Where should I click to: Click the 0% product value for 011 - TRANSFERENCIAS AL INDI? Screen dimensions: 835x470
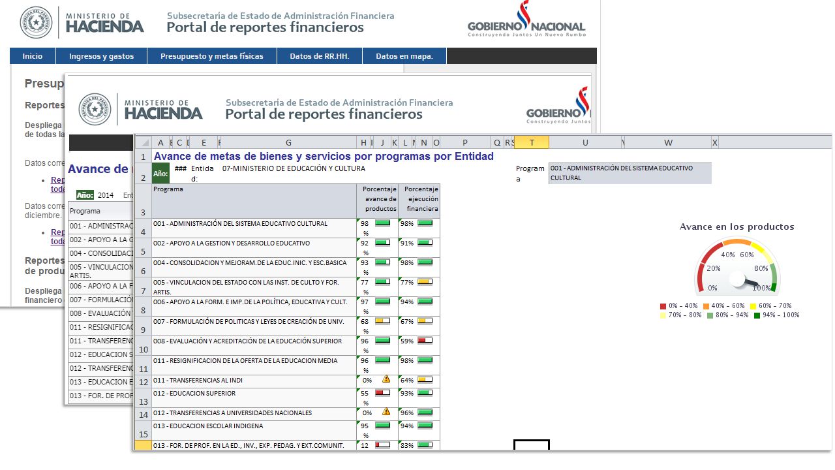(x=367, y=380)
